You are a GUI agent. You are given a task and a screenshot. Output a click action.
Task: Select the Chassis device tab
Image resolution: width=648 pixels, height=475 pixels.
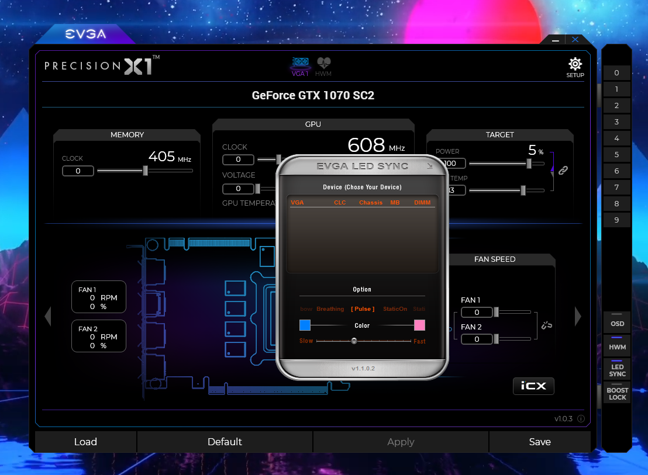(x=371, y=202)
